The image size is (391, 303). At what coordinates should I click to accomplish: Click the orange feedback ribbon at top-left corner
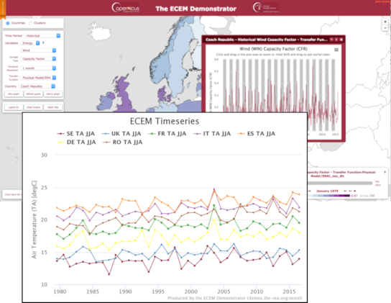(x=3, y=9)
